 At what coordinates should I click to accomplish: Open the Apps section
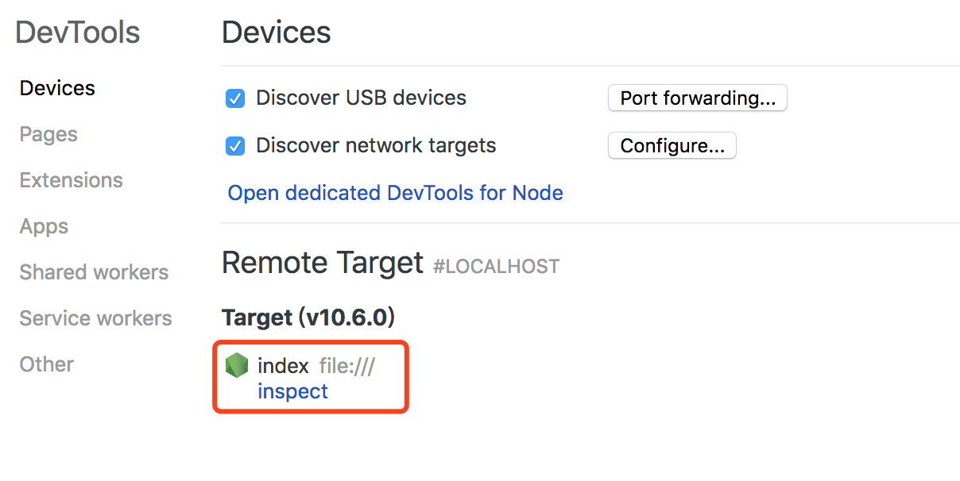pos(44,226)
